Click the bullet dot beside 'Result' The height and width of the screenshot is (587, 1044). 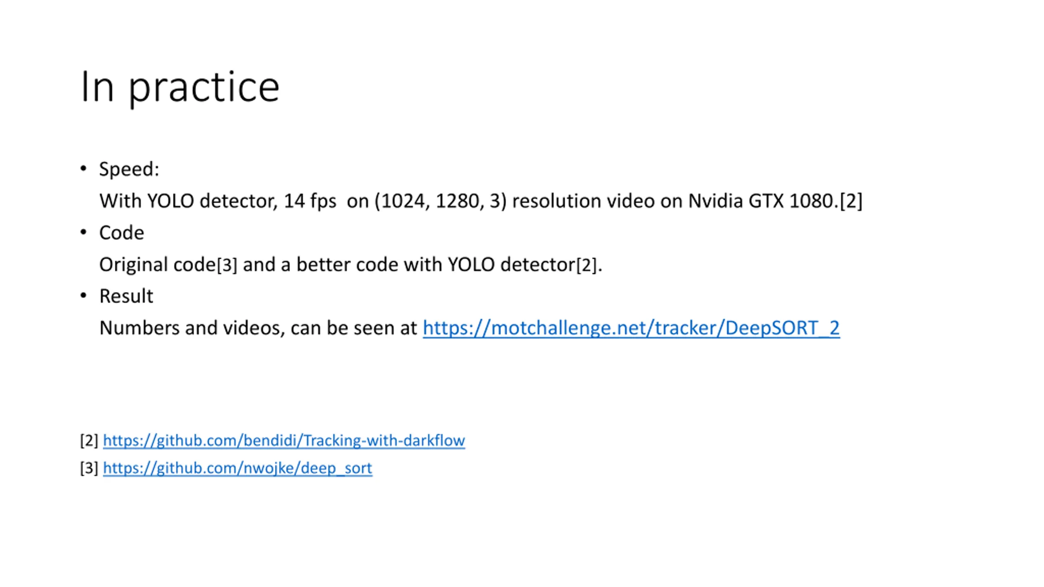point(84,296)
